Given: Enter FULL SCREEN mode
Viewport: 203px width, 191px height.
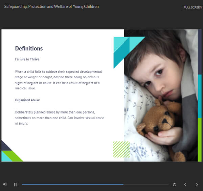Looking at the screenshot, I should coord(193,7).
